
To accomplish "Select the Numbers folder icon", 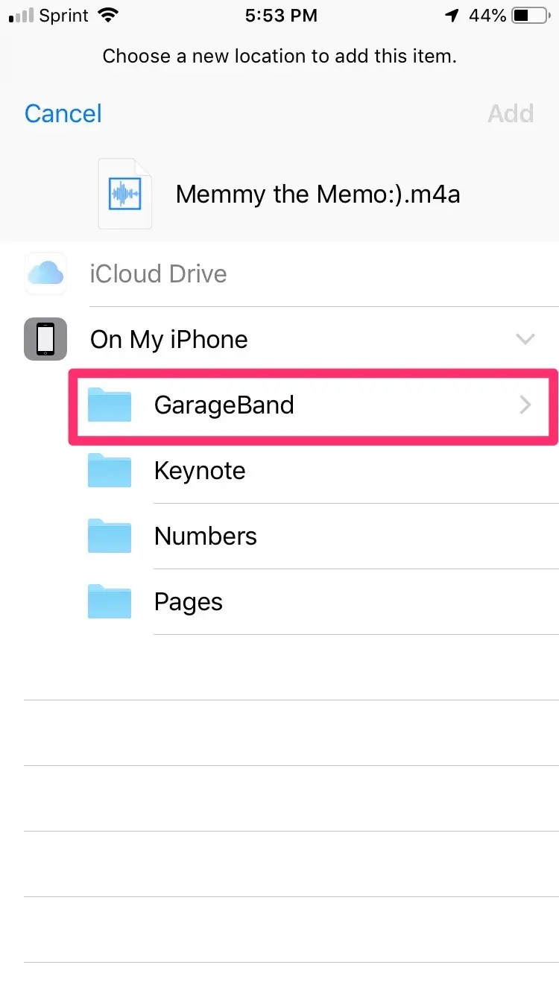I will (110, 536).
